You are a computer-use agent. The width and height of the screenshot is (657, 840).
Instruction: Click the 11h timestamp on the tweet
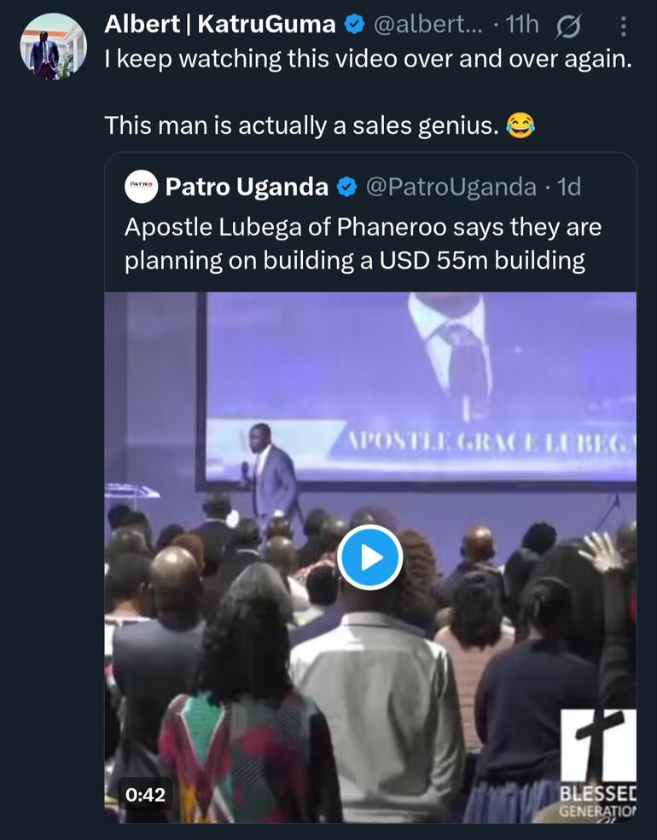tap(521, 26)
